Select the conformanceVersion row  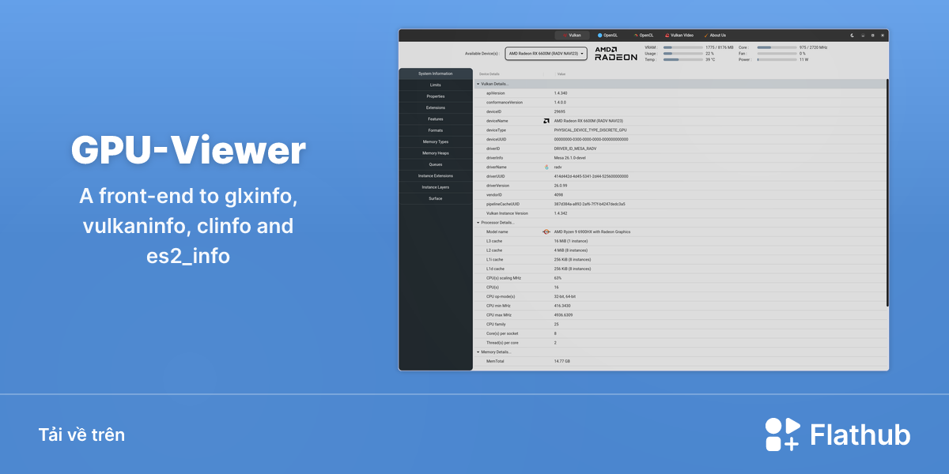(680, 103)
